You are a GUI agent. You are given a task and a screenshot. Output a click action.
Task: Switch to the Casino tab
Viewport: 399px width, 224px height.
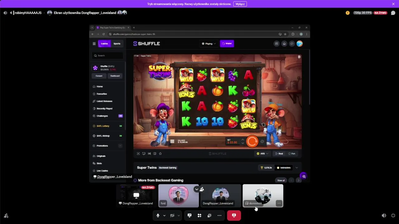[x=104, y=44]
